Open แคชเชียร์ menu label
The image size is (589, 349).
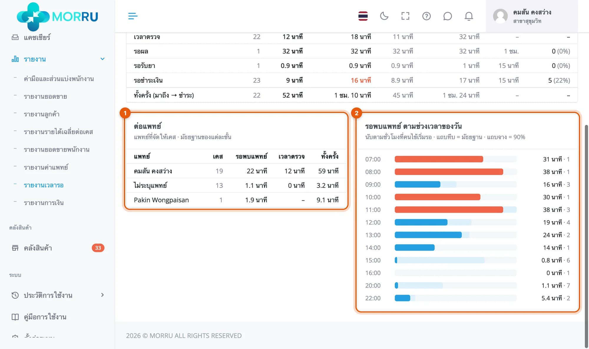37,37
